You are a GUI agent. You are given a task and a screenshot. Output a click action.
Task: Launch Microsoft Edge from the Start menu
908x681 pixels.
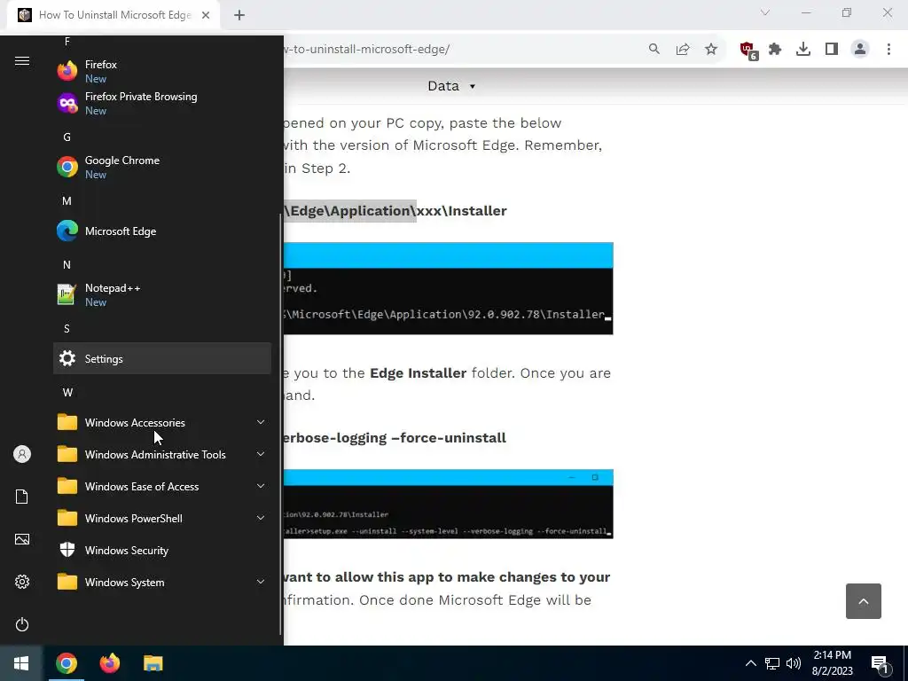pos(162,231)
